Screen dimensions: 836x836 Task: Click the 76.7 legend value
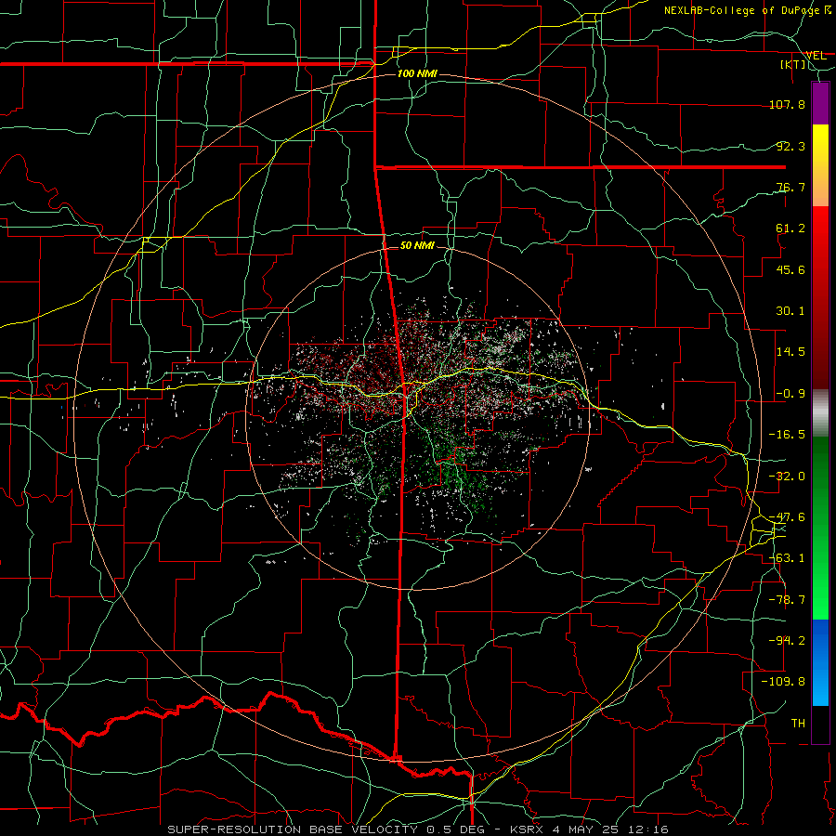click(x=790, y=187)
